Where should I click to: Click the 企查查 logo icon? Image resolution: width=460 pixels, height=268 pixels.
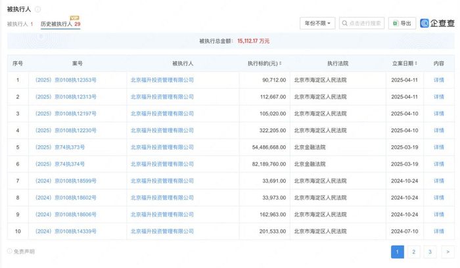(425, 24)
